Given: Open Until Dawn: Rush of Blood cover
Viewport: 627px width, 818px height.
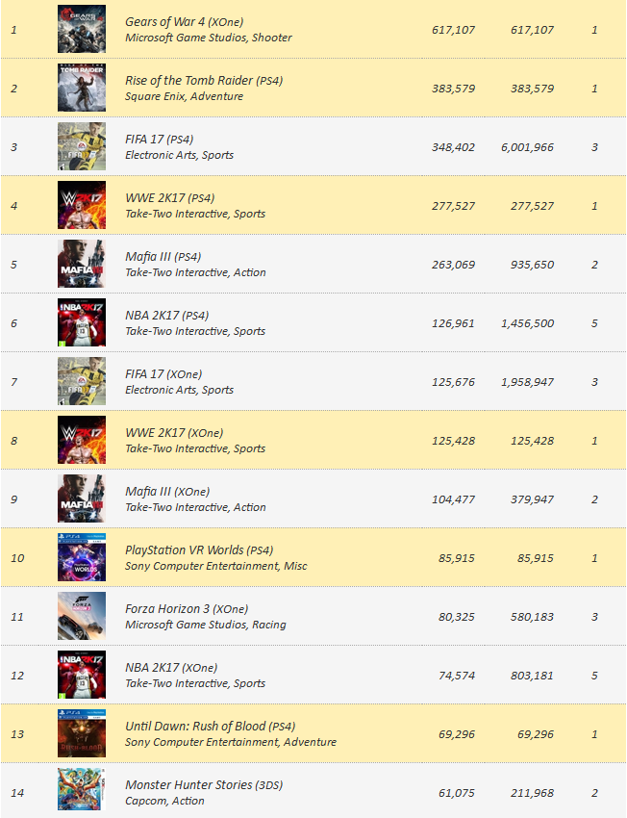Looking at the screenshot, I should tap(82, 733).
